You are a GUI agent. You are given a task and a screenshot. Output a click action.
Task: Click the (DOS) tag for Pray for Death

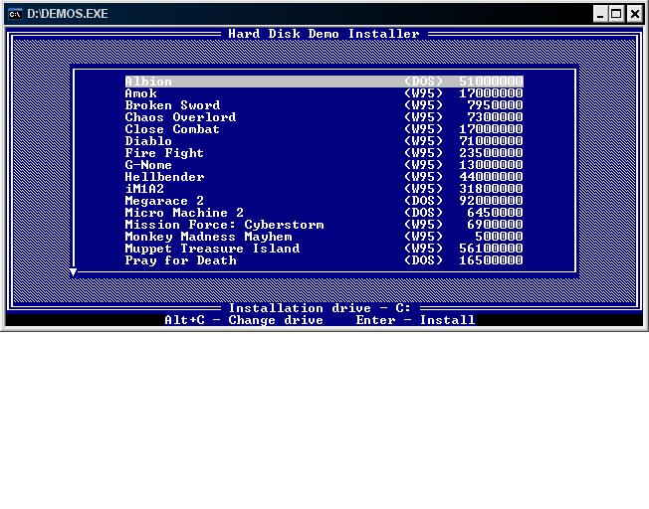click(x=423, y=260)
